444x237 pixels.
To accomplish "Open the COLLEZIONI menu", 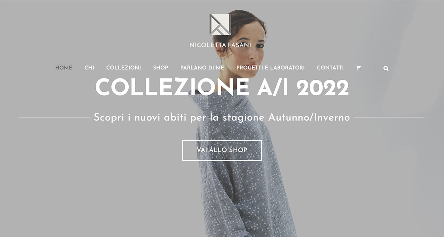I will (x=123, y=68).
